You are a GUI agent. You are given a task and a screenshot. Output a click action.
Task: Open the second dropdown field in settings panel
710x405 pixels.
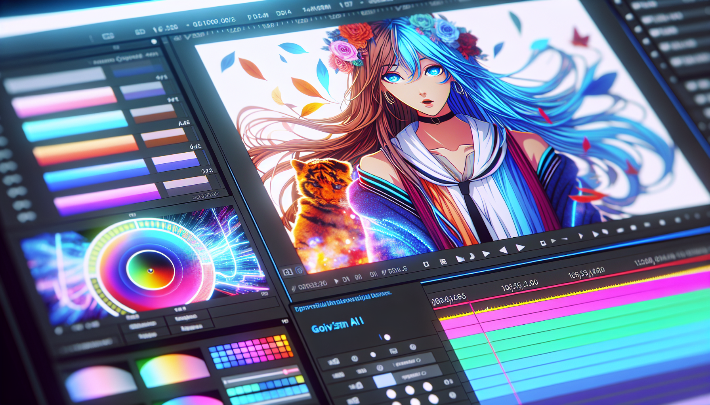(x=414, y=374)
